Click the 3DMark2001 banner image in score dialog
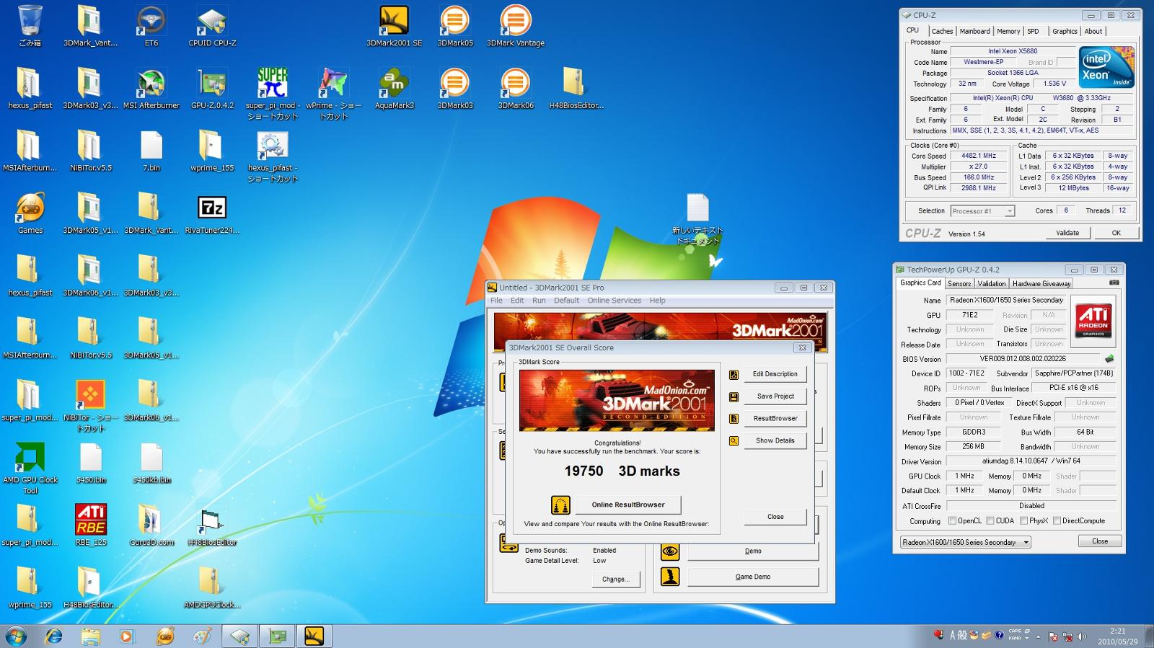This screenshot has width=1154, height=648. click(617, 401)
